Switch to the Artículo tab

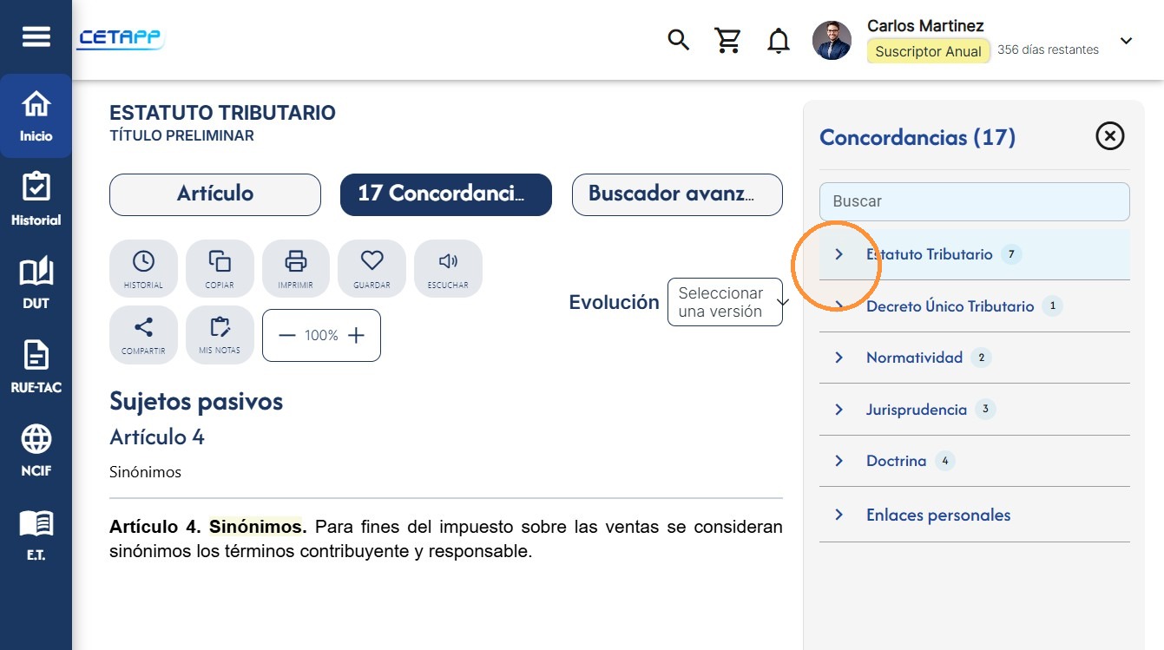(x=215, y=194)
